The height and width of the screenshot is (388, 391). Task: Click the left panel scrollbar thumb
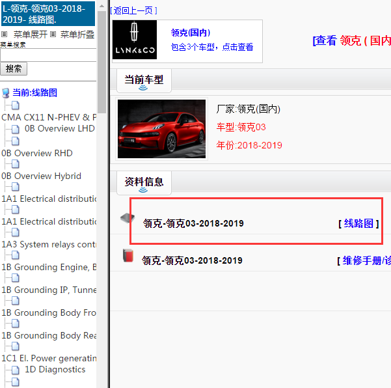pyautogui.click(x=101, y=62)
